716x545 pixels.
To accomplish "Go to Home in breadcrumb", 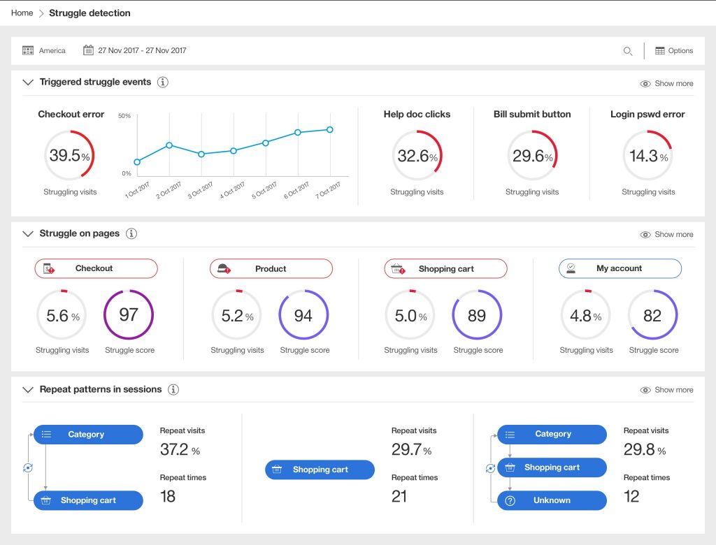I will coord(22,13).
